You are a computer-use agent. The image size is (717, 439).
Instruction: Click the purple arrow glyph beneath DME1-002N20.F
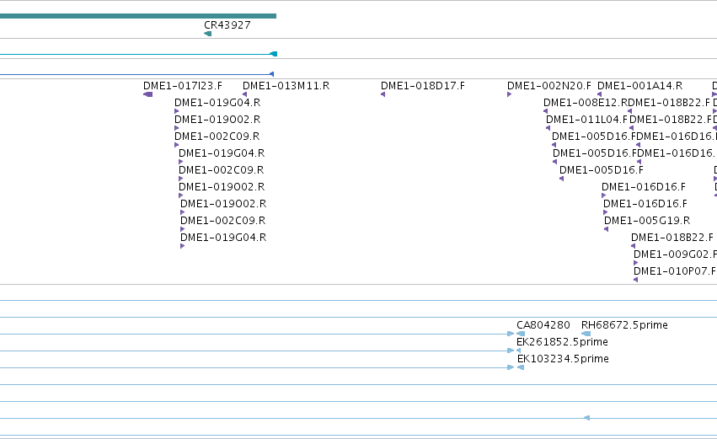(510, 94)
